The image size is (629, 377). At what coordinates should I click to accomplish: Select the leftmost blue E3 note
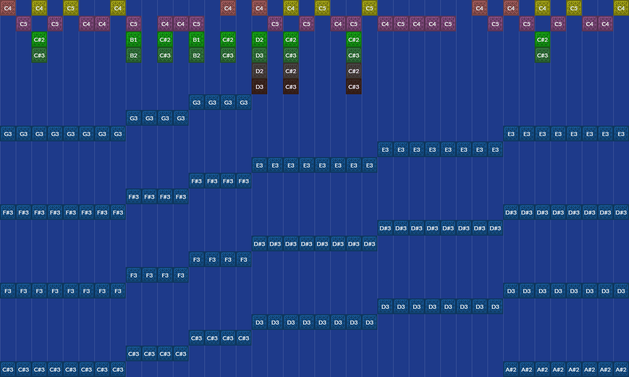[x=259, y=165]
